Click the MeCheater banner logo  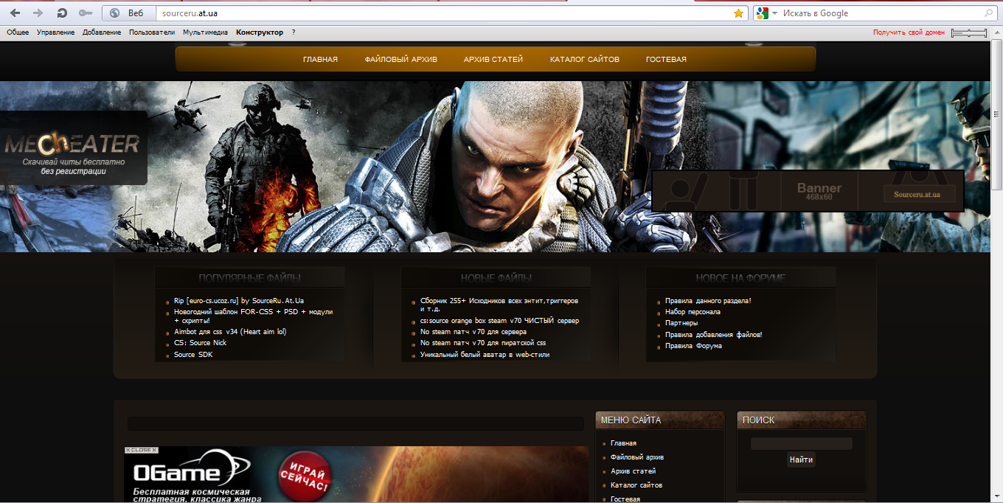pyautogui.click(x=73, y=148)
